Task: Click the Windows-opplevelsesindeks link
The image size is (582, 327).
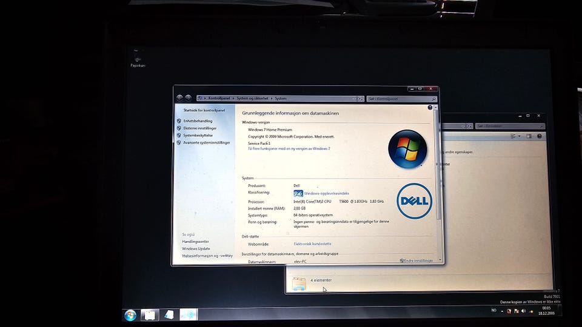Action: pos(326,193)
